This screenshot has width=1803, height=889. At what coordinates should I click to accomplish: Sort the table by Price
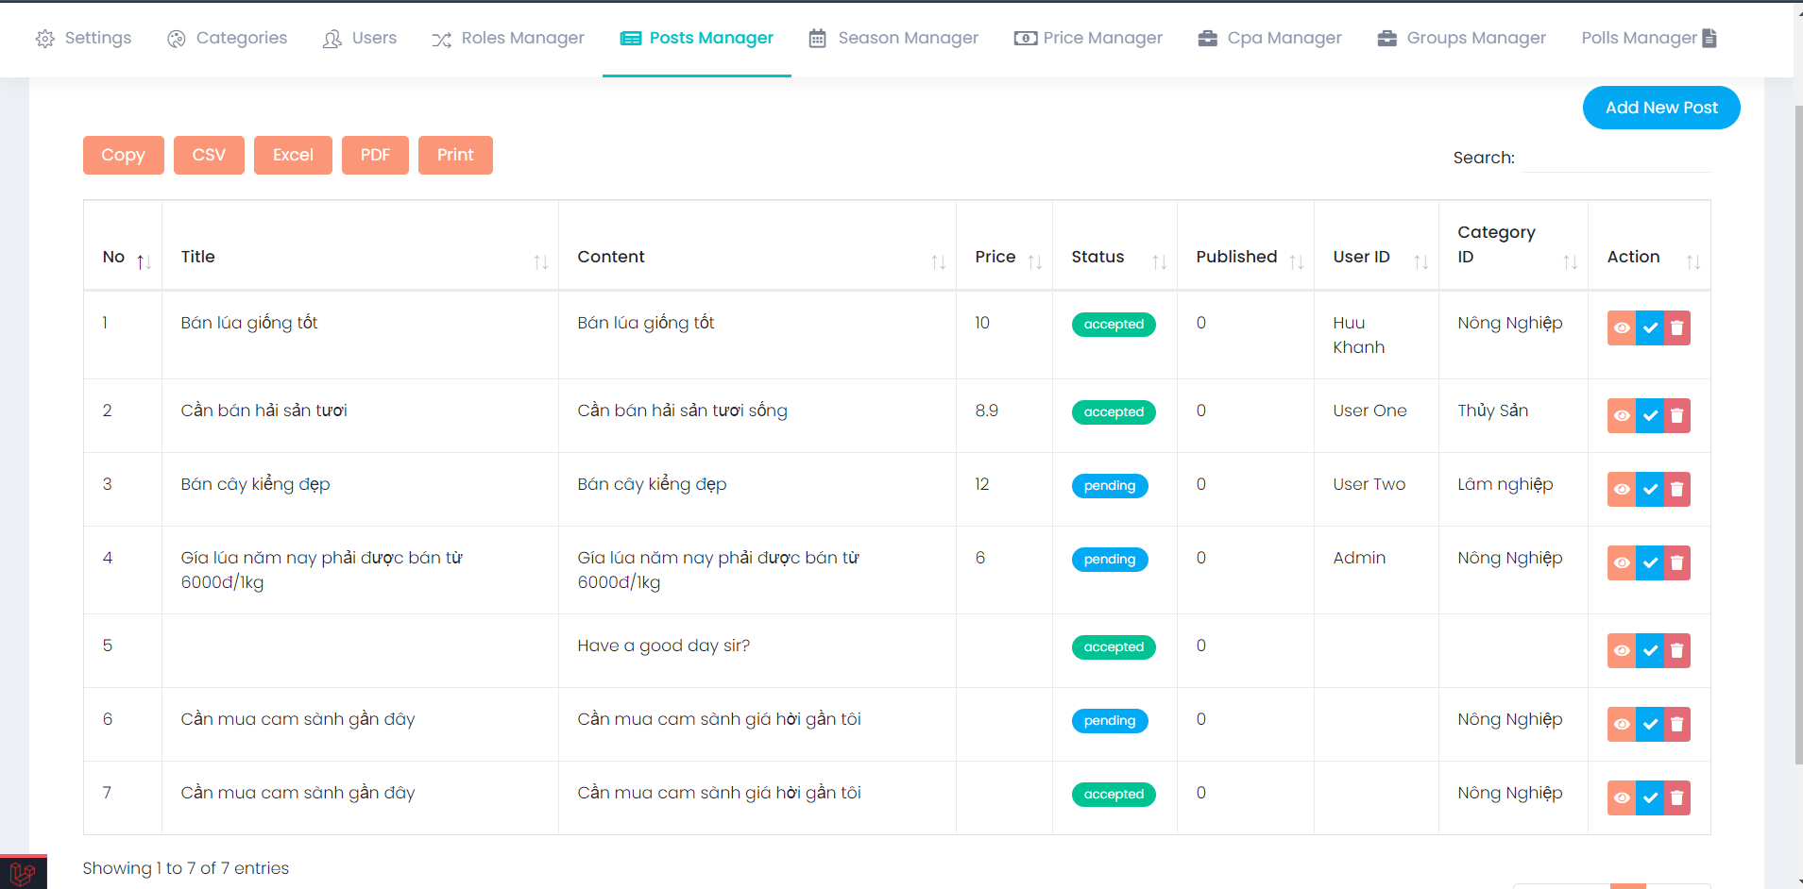1037,261
